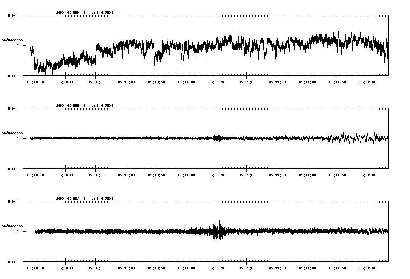This screenshot has height=279, width=410.
Task: Click the 05:11:10 tick under HNZ plot
Action: tap(217, 268)
